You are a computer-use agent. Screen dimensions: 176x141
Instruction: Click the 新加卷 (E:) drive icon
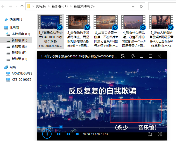8,47
